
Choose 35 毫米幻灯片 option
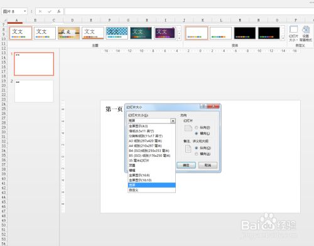(x=151, y=161)
